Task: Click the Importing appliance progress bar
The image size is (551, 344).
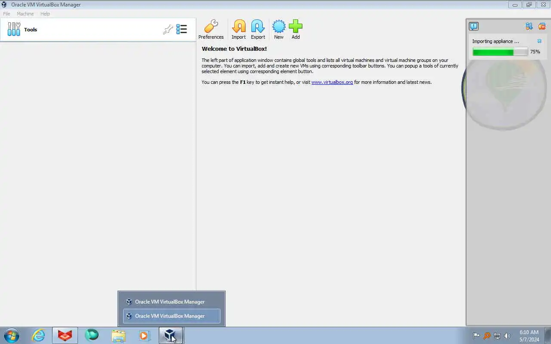Action: (500, 52)
